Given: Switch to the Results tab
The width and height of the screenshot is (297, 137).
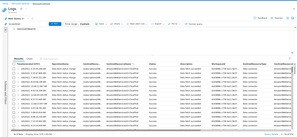Looking at the screenshot, I should pyautogui.click(x=19, y=59).
